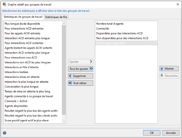Select Connectés in selected statistics
Viewport: 182px width, 138px height.
click(103, 29)
